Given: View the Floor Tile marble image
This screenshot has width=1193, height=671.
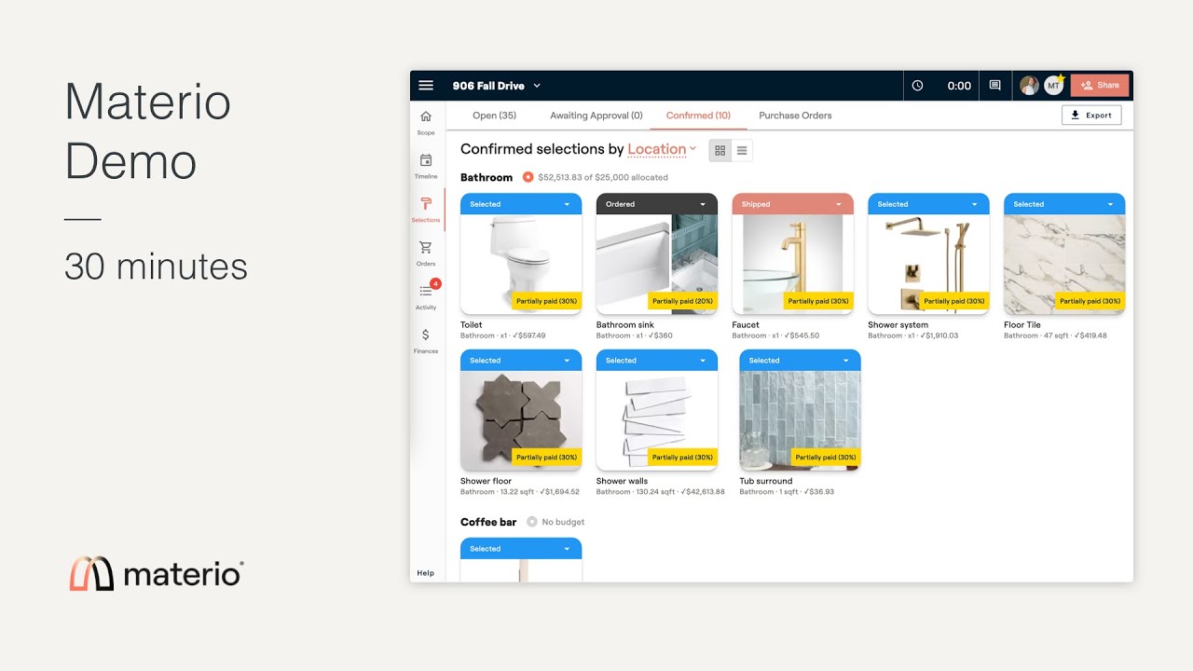Looking at the screenshot, I should coord(1064,265).
